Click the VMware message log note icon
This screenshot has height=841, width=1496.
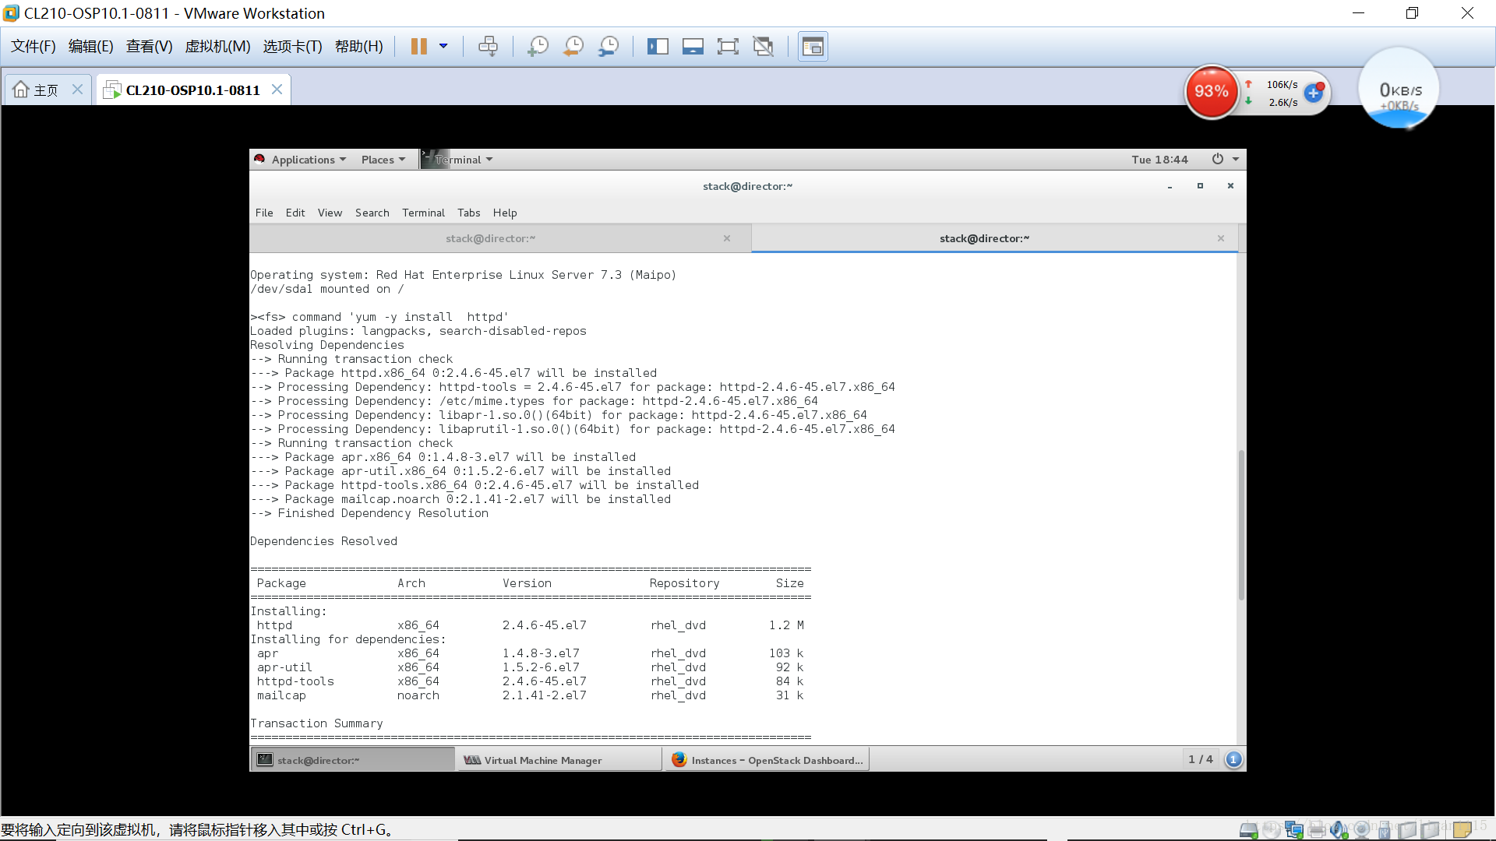1462,829
